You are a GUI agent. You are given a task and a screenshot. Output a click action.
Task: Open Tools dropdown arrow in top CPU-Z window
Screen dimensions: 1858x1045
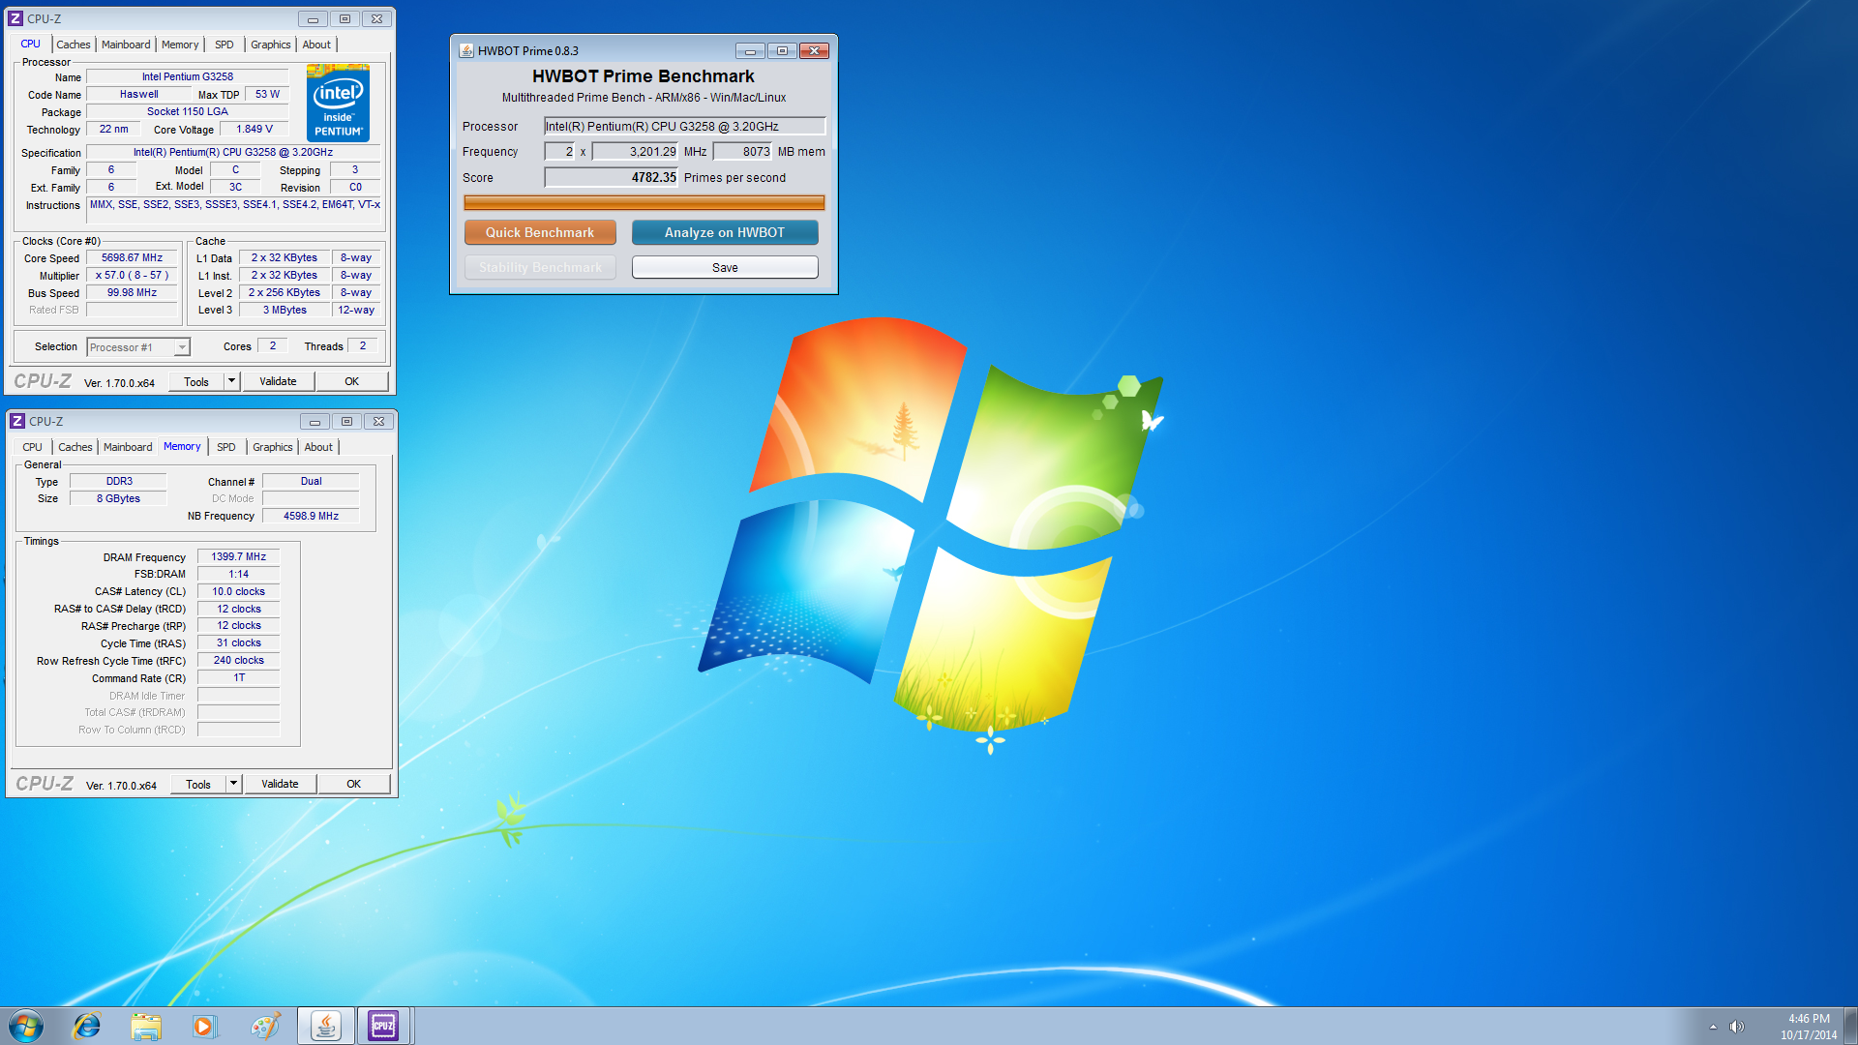[x=231, y=381]
